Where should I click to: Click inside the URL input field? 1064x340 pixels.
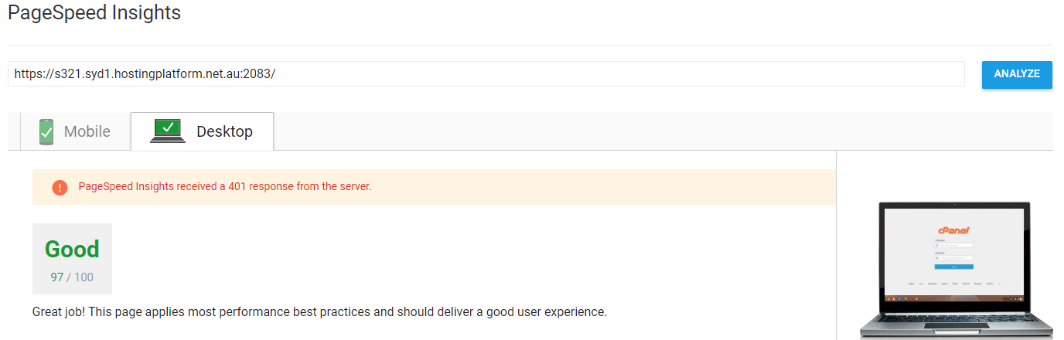[x=486, y=74]
